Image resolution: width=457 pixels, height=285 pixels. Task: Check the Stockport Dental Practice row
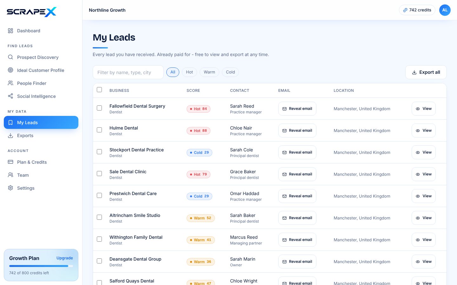tap(99, 152)
